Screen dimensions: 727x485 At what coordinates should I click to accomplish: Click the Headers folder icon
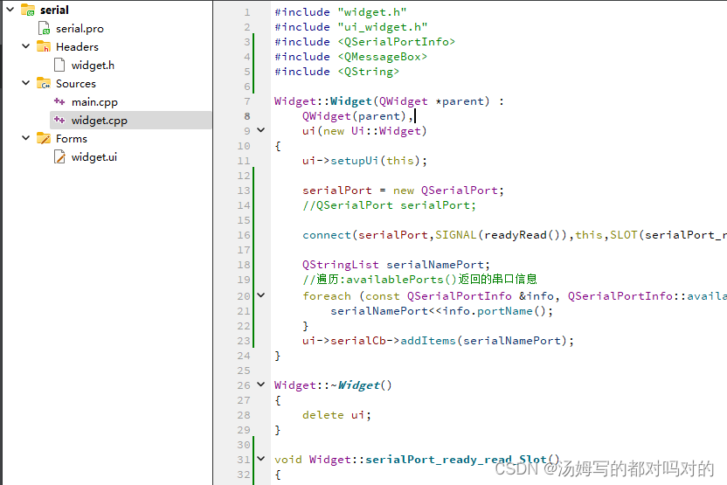[x=44, y=46]
